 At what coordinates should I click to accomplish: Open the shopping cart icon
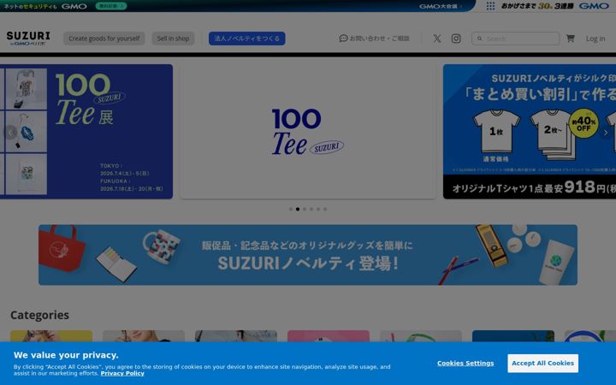click(570, 38)
